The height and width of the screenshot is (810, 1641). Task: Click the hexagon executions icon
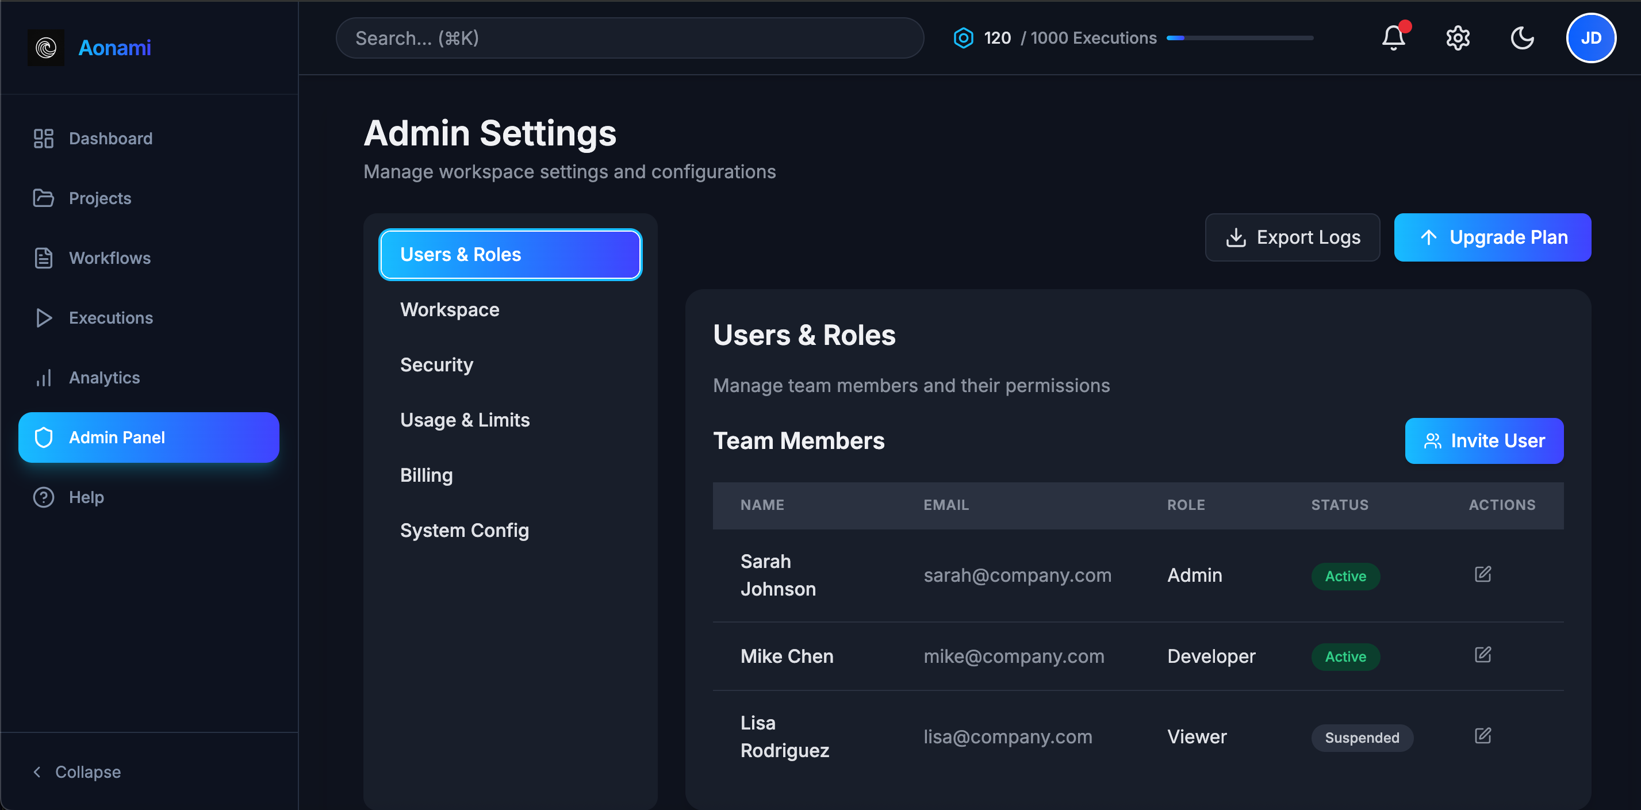pos(963,37)
